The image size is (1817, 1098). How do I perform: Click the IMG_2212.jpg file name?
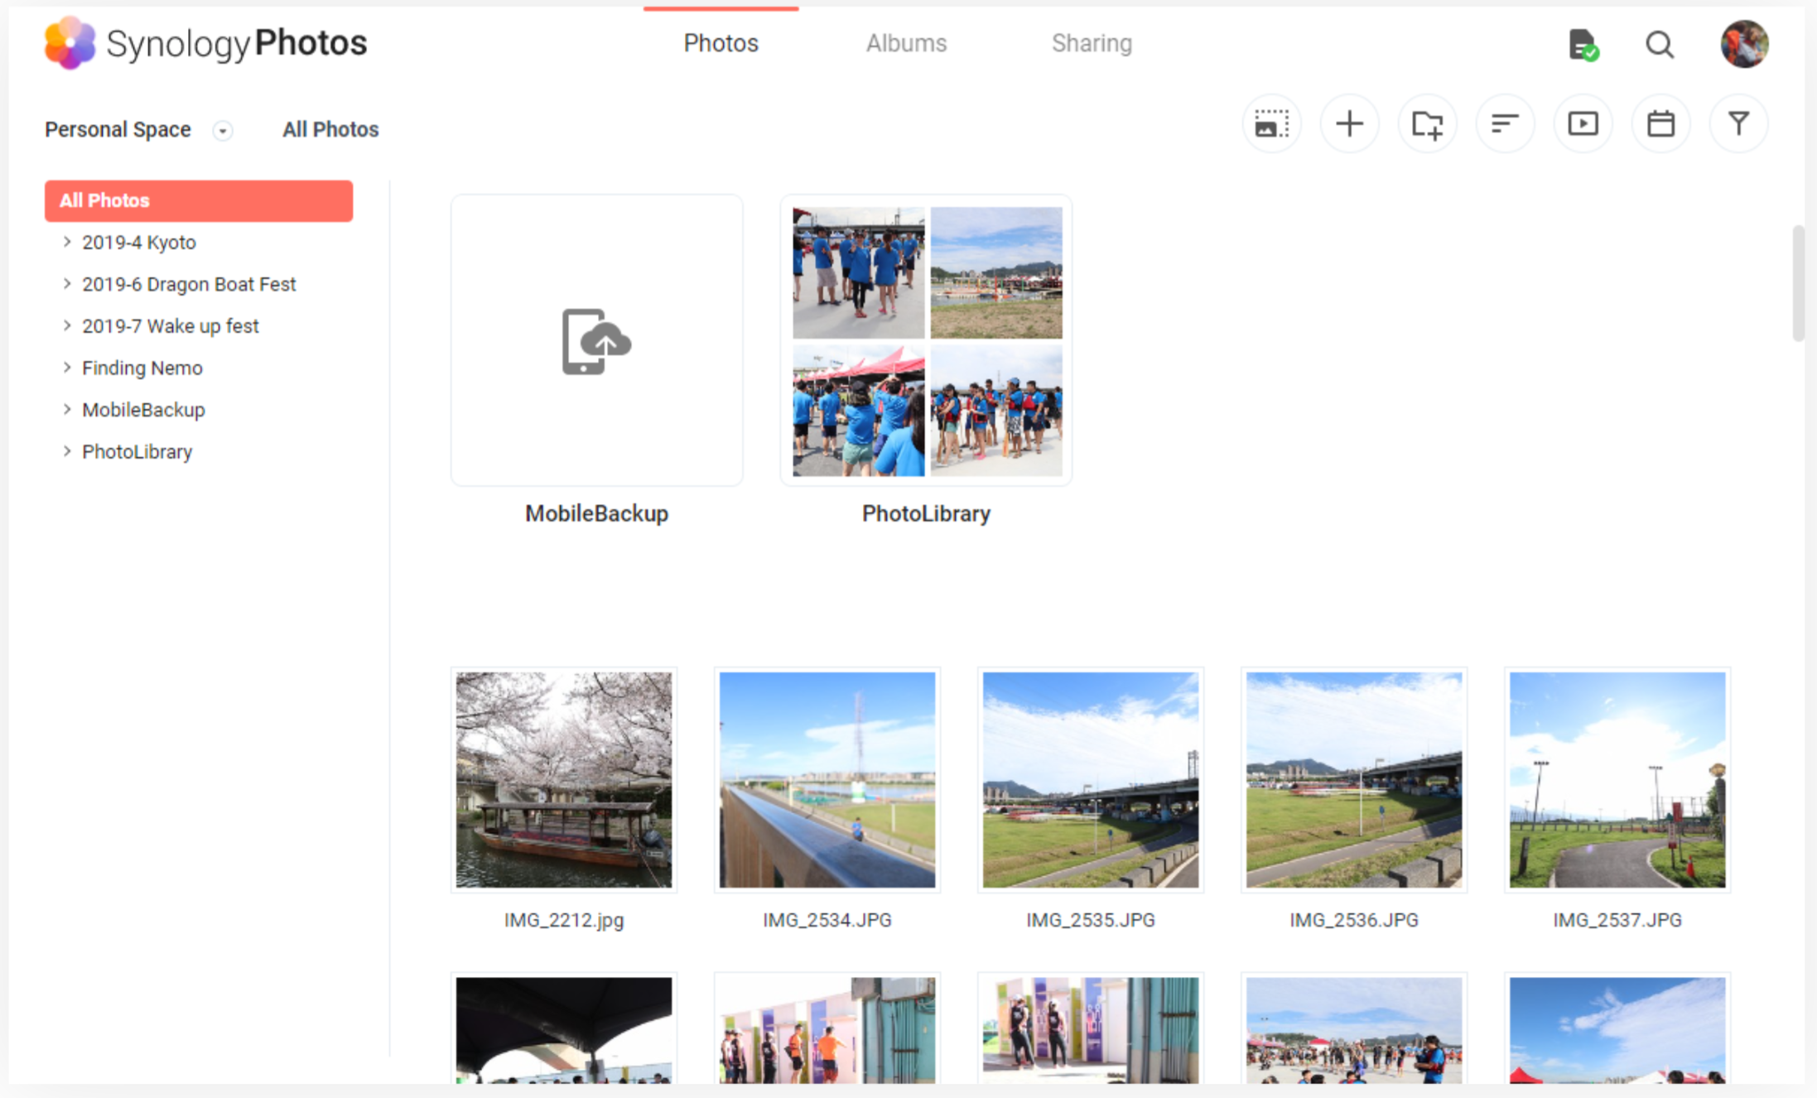coord(564,920)
